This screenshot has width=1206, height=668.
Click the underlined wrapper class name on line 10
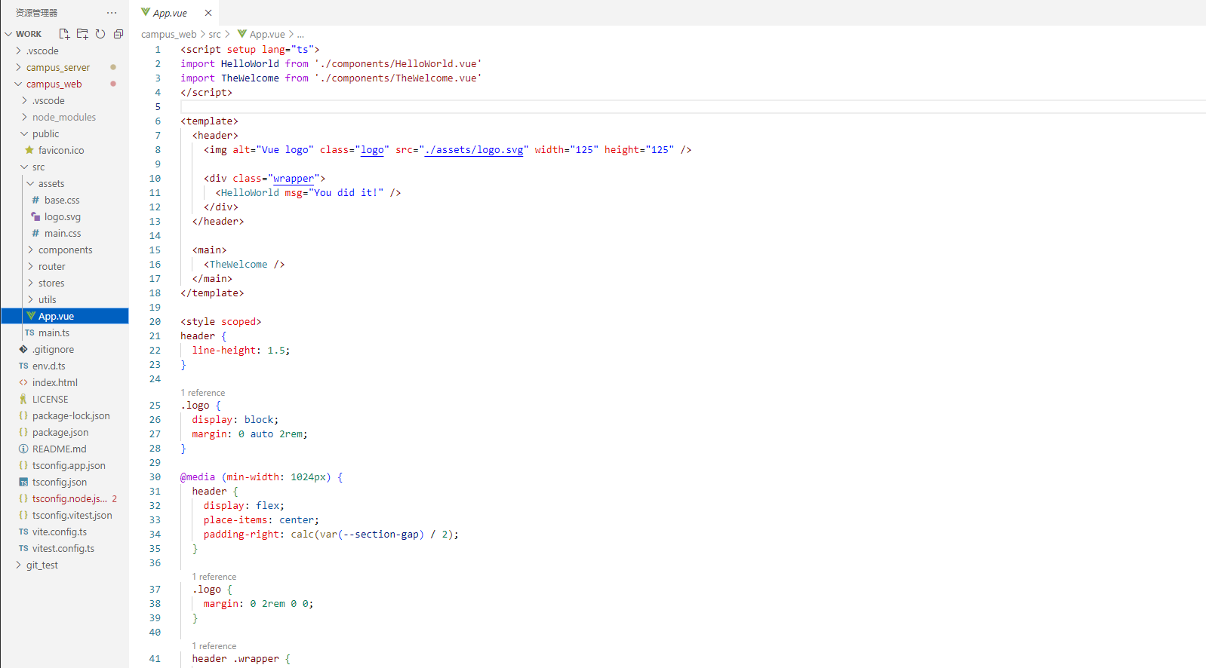click(294, 179)
